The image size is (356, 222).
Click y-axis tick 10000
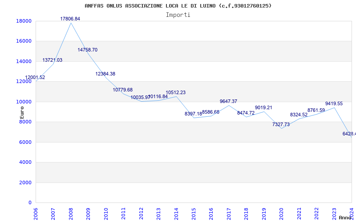point(24,102)
